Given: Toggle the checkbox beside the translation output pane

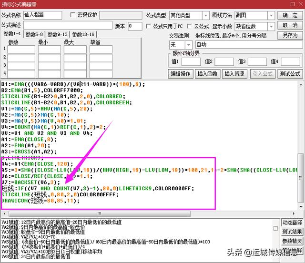Looking at the screenshot, I should [x=275, y=228].
